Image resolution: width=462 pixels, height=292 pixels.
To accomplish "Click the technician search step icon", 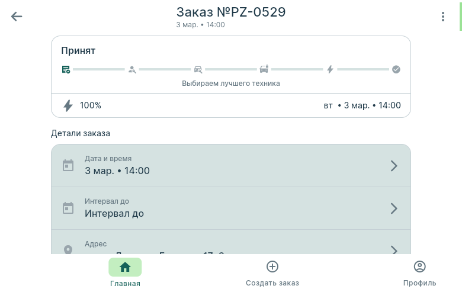I will click(x=132, y=69).
